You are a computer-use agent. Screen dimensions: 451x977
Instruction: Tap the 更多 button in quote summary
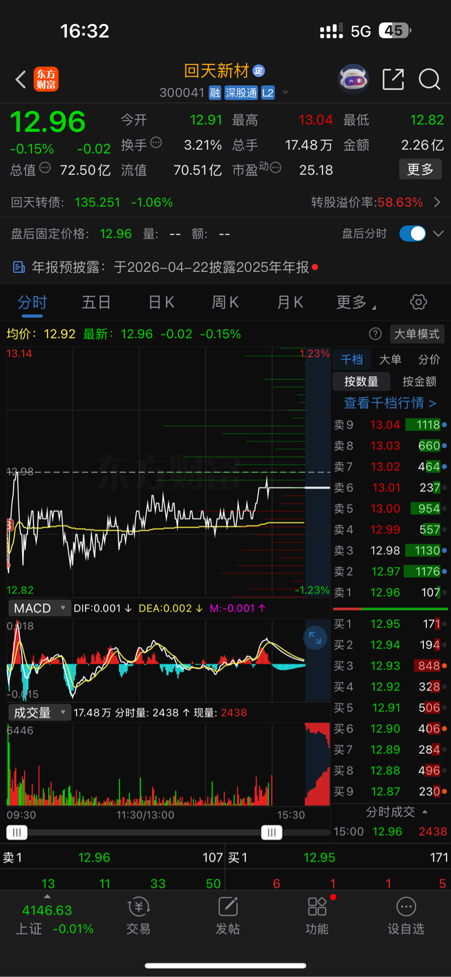pyautogui.click(x=420, y=170)
